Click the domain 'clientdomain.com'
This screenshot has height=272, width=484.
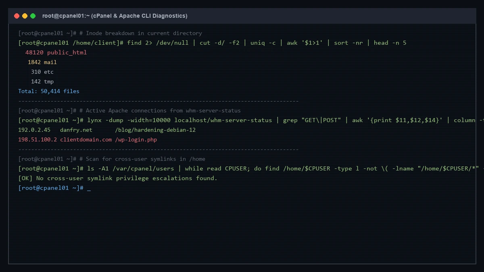tap(86, 139)
